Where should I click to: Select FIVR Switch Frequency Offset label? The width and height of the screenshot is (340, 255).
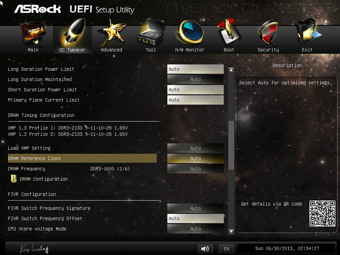click(x=45, y=218)
